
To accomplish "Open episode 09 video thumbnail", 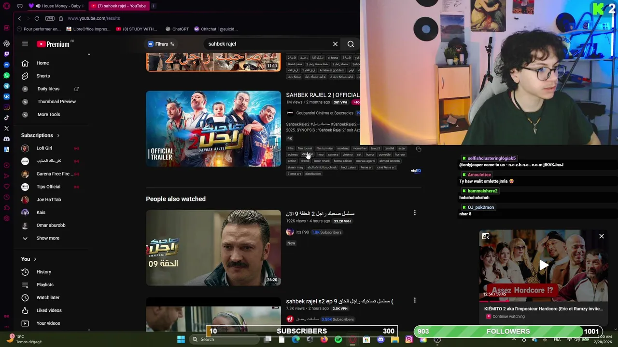I will [x=213, y=248].
